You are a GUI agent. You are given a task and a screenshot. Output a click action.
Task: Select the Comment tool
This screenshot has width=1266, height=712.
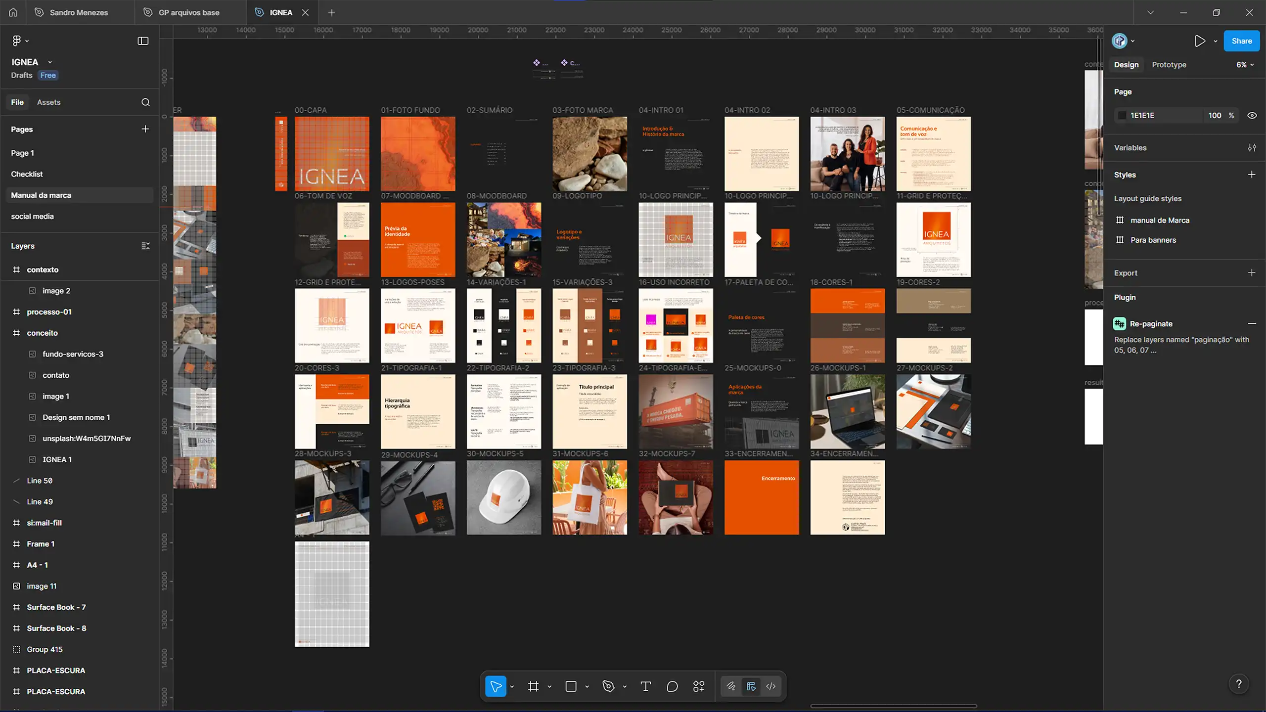[672, 686]
